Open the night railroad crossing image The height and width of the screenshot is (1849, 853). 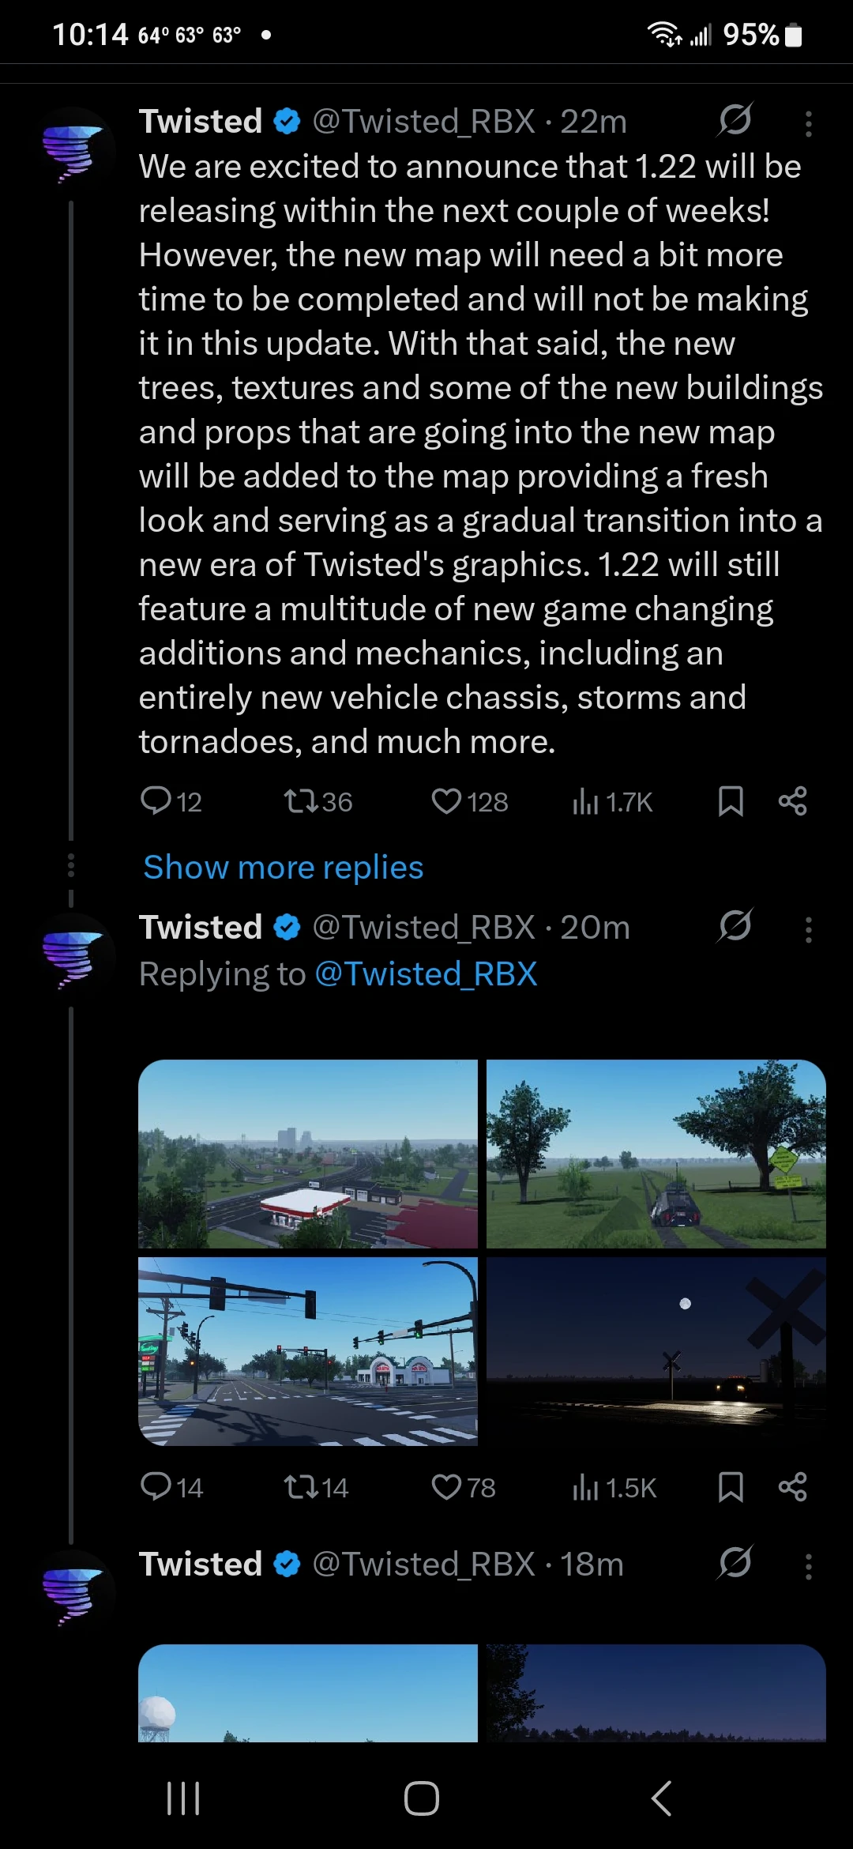tap(656, 1351)
